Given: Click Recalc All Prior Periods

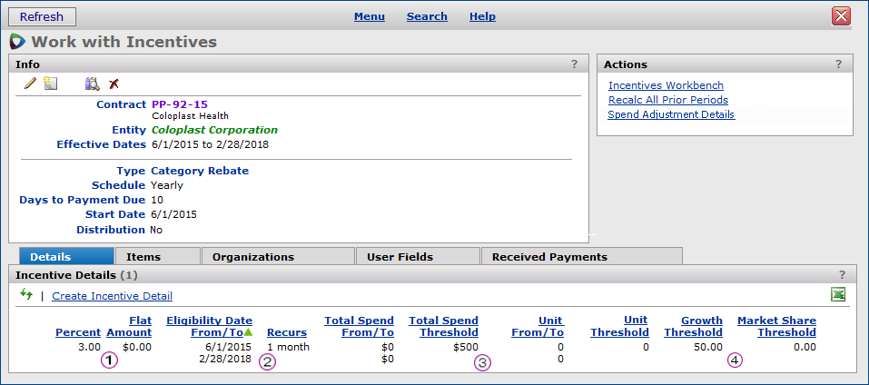Looking at the screenshot, I should (667, 100).
